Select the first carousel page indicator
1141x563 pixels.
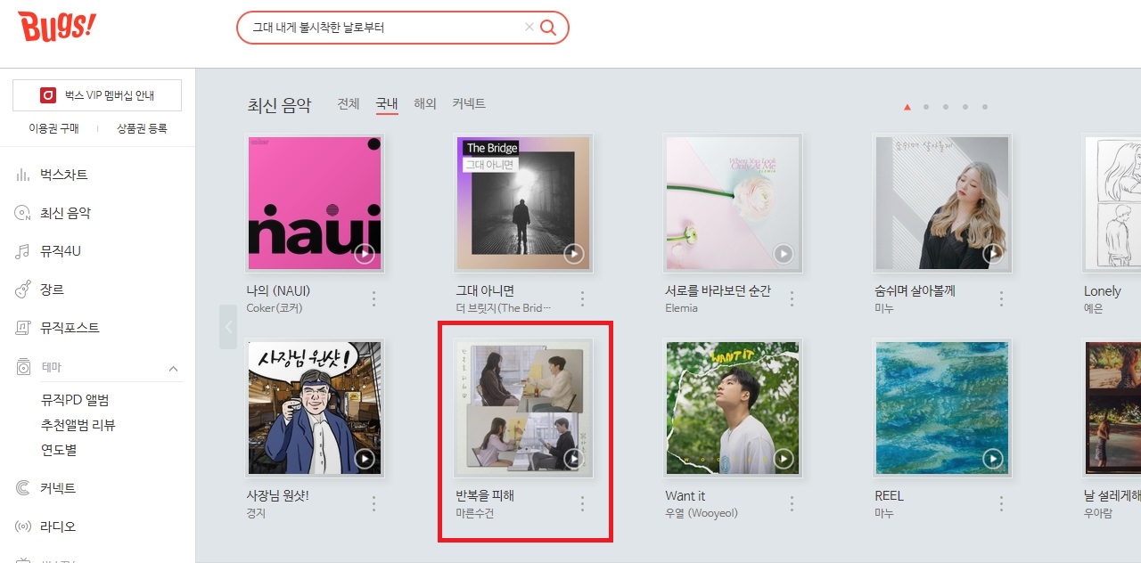pos(907,107)
